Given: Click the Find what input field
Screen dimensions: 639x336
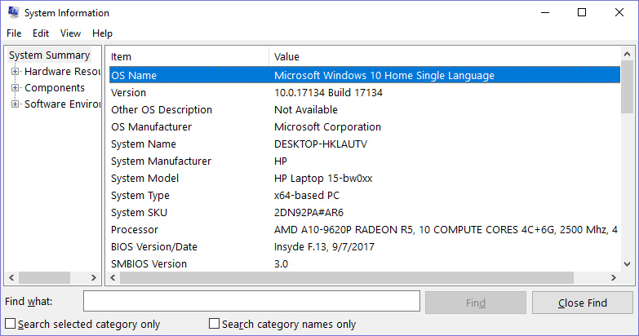Looking at the screenshot, I should tap(251, 302).
